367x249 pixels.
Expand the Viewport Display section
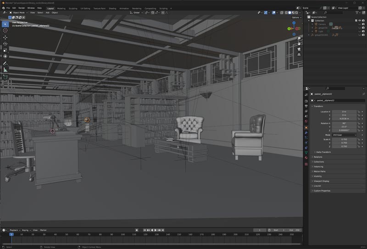click(321, 181)
